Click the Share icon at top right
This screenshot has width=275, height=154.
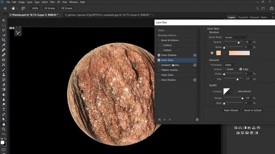tap(272, 9)
